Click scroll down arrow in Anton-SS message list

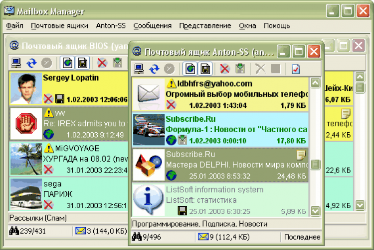pyautogui.click(x=315, y=211)
